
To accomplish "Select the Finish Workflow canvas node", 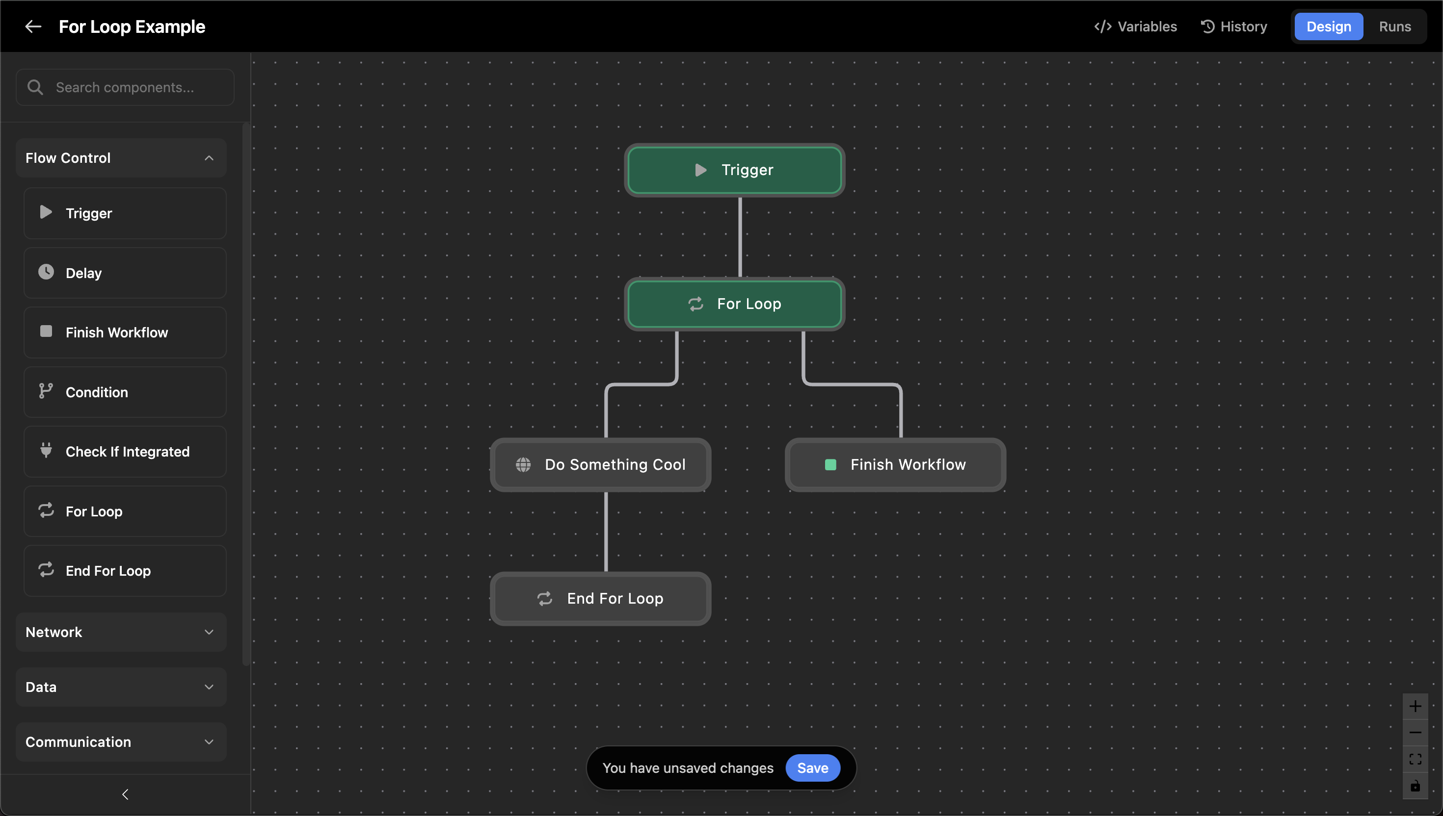I will (x=895, y=464).
